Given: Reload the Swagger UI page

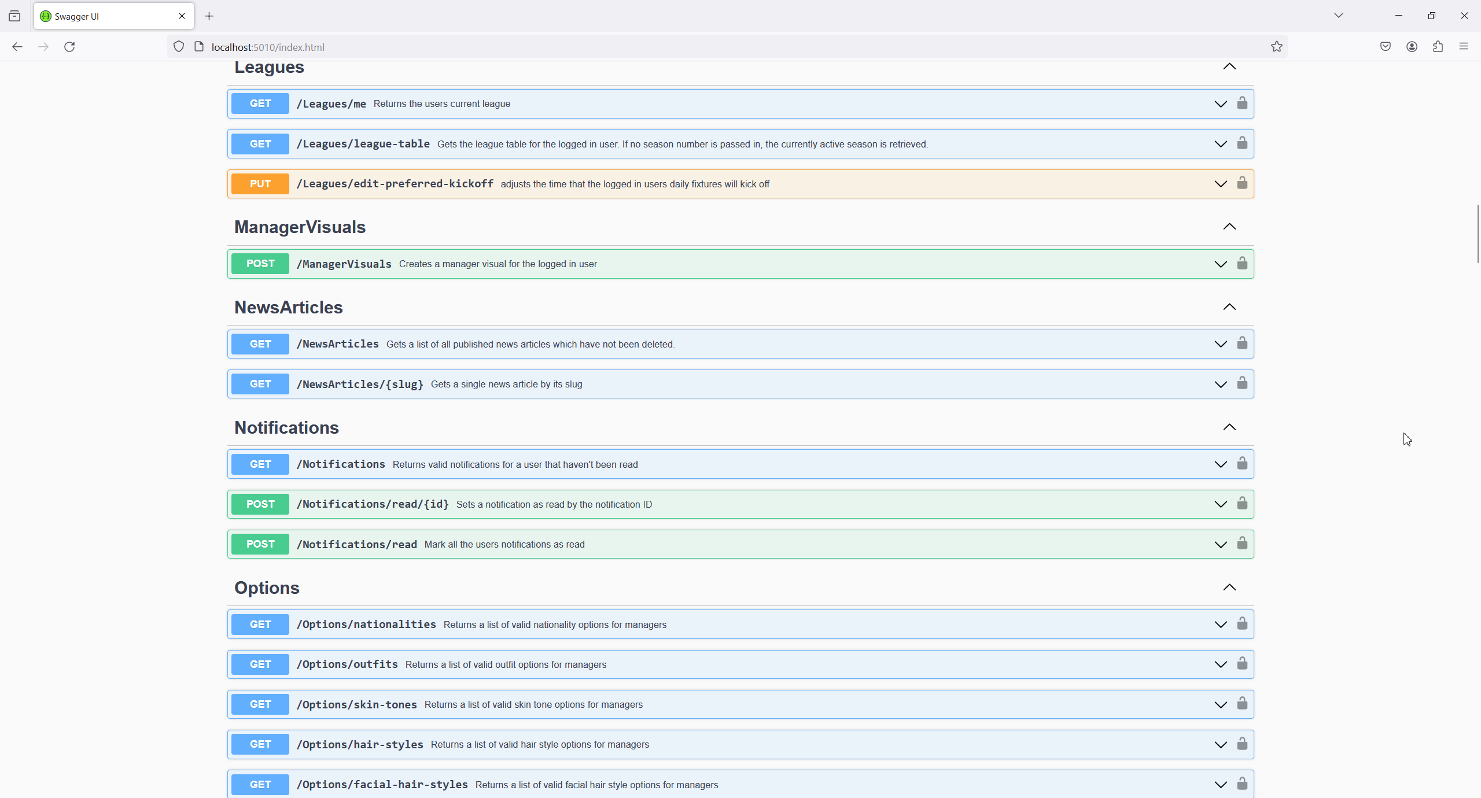Looking at the screenshot, I should pyautogui.click(x=69, y=47).
